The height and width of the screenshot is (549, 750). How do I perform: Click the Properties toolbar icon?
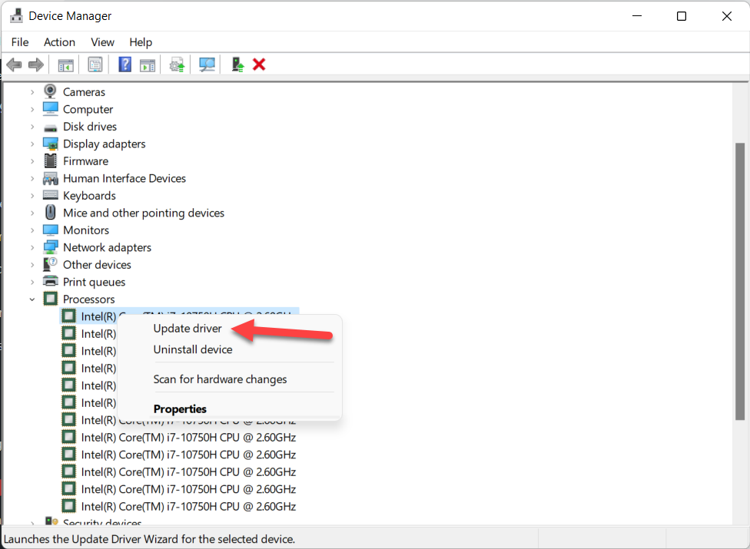click(95, 64)
